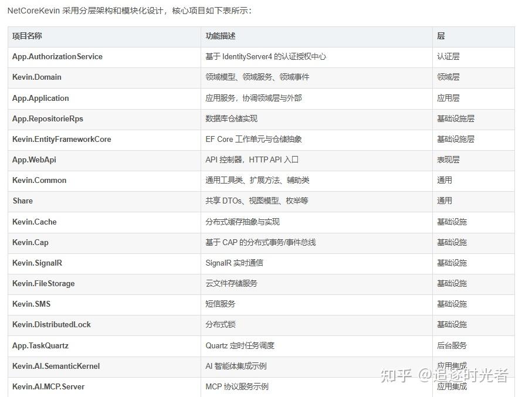Click 通用 in the Kevin.Common row
The image size is (522, 397).
445,181
